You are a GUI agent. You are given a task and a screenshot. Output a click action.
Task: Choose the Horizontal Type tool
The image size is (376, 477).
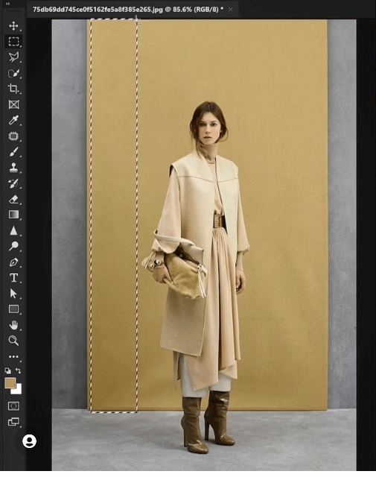pyautogui.click(x=13, y=278)
